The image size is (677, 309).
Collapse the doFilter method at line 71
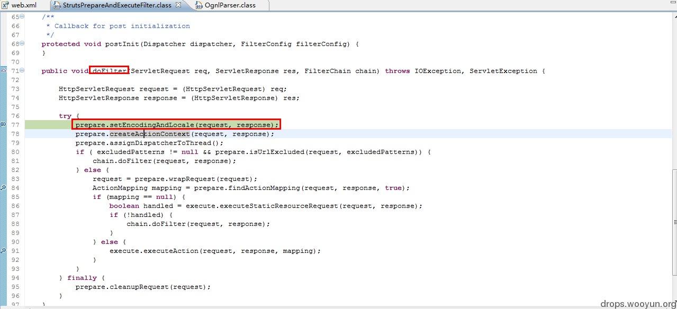(x=22, y=70)
